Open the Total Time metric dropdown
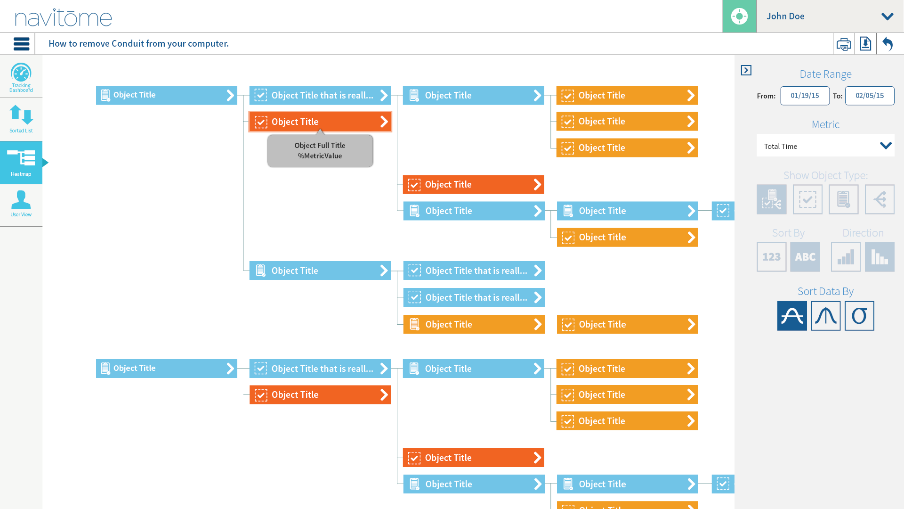The width and height of the screenshot is (904, 509). 825,146
